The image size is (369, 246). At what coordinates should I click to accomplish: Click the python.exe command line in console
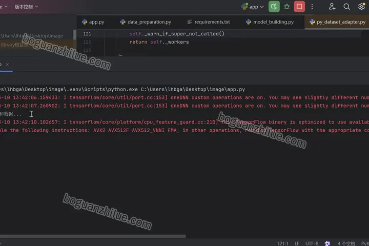(122, 90)
